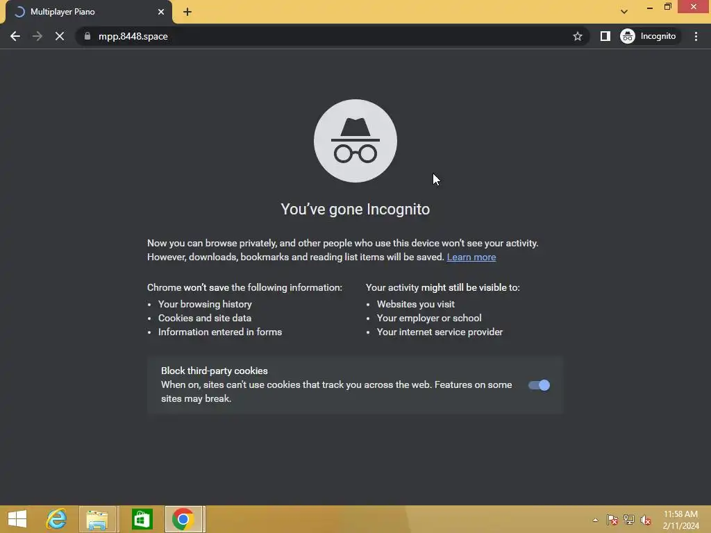
Task: Restore down the Chrome window
Action: point(667,7)
